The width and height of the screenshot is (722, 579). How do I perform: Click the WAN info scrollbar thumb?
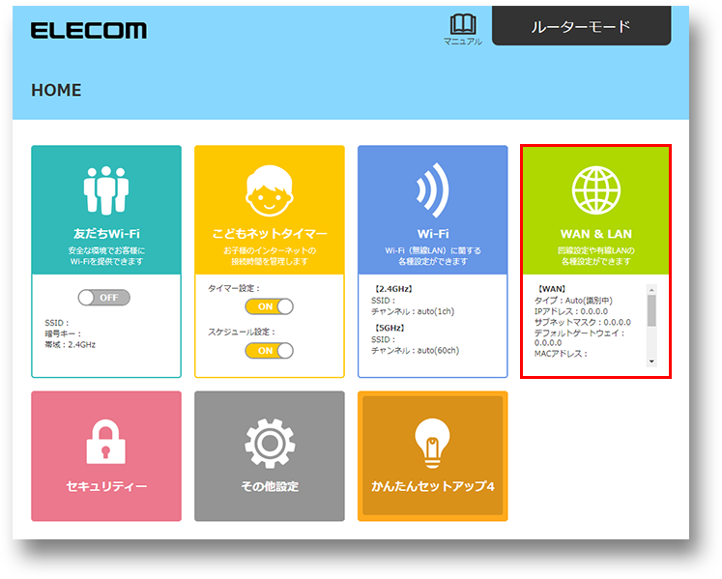[651, 311]
